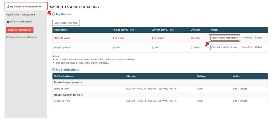Click the Route: School to work group heading
Image resolution: width=276 pixels, height=121 pixels.
click(x=68, y=95)
